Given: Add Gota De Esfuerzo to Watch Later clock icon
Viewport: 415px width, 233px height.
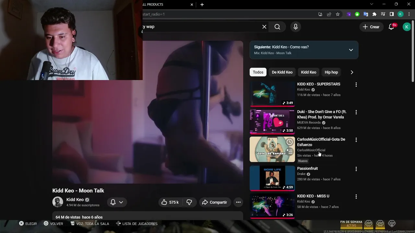Looking at the screenshot, I should click(x=290, y=142).
